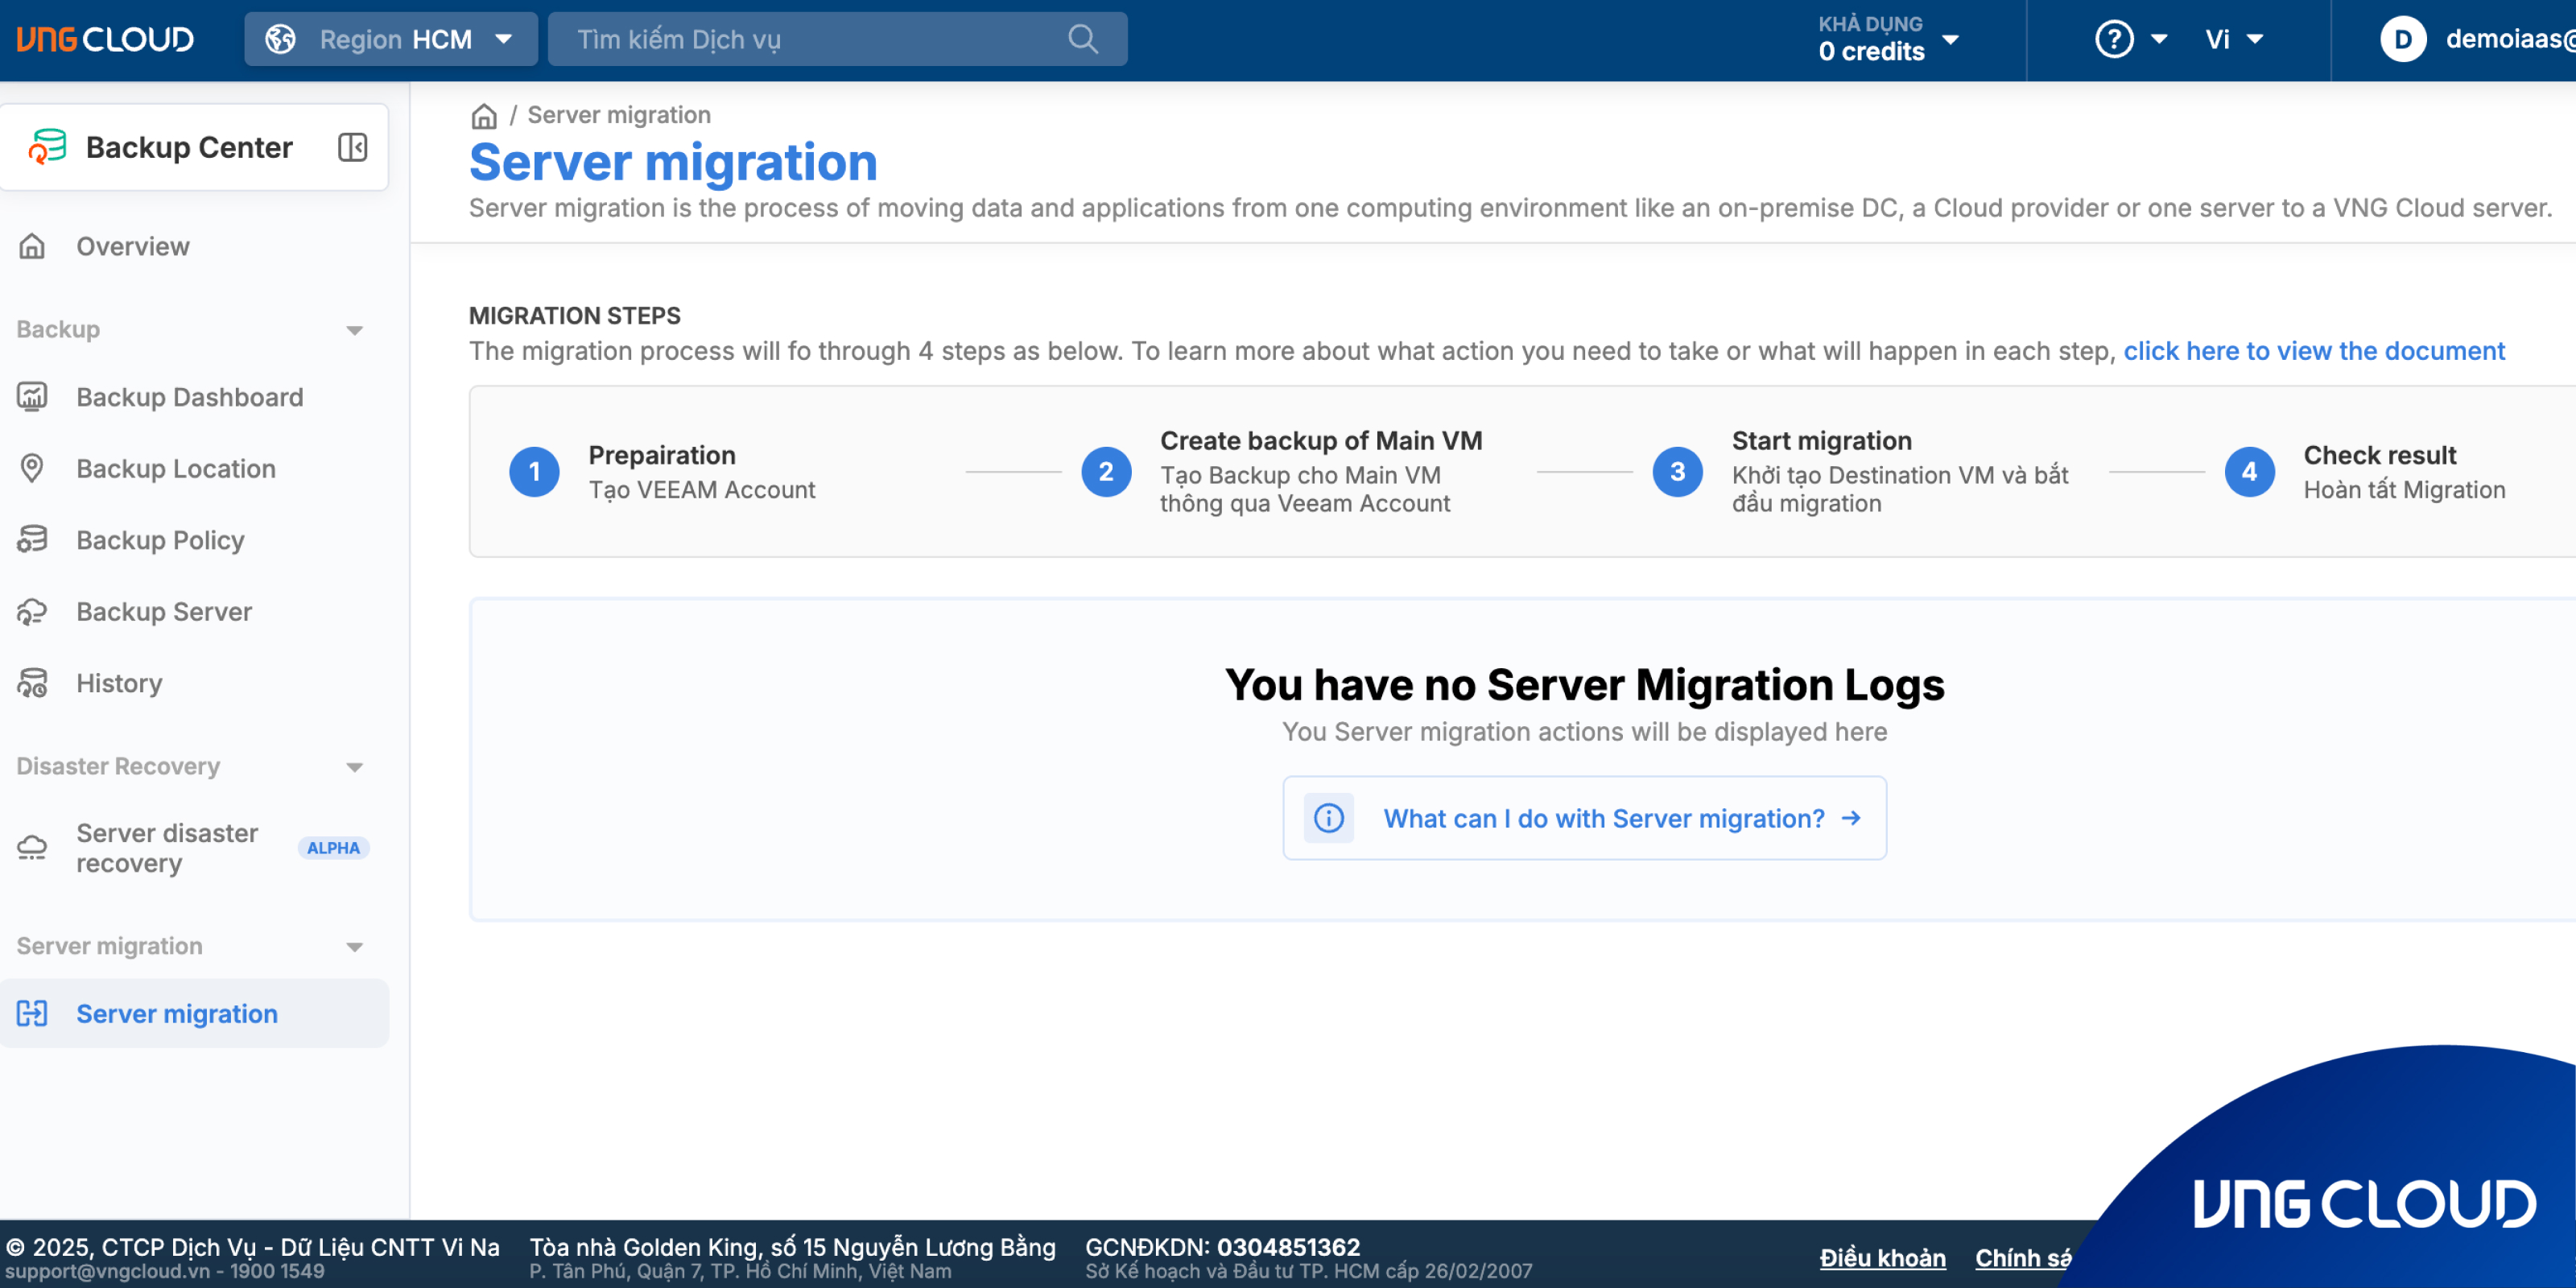Screen dimensions: 2576x1288
Task: Open Overview in the sidebar
Action: 132,246
